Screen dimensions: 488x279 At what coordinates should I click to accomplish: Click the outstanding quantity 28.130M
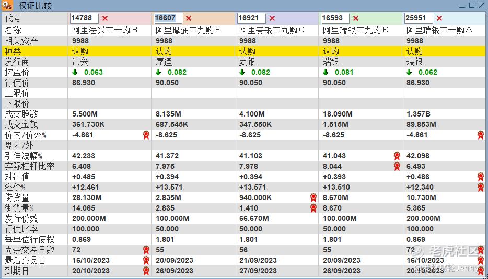click(87, 197)
